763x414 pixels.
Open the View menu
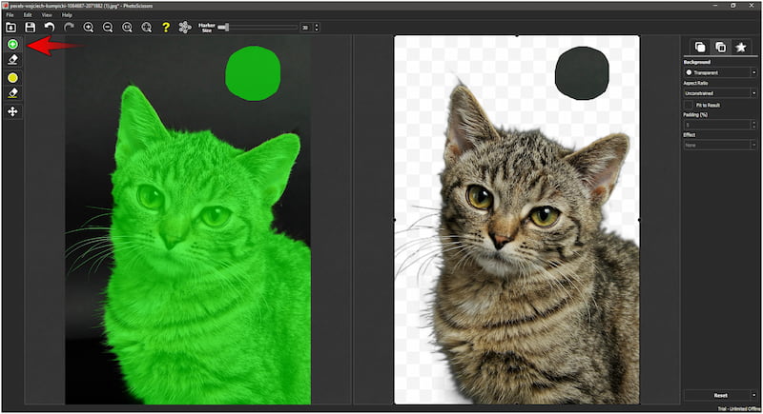(x=47, y=15)
